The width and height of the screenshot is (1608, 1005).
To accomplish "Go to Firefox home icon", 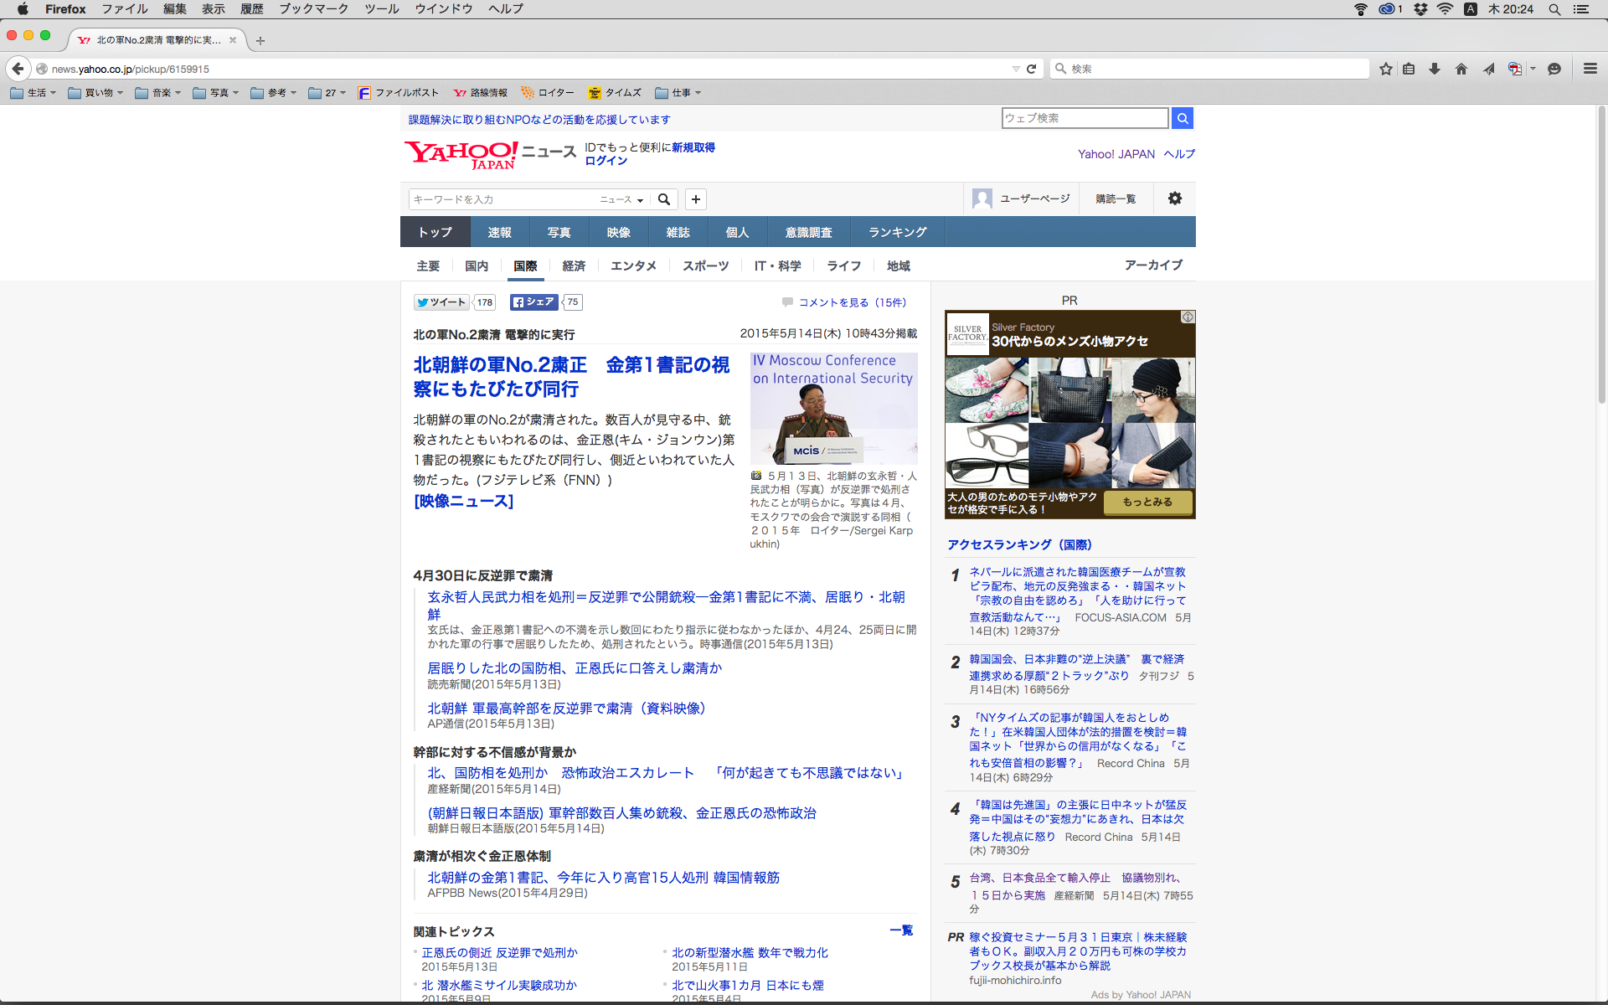I will click(x=1461, y=69).
